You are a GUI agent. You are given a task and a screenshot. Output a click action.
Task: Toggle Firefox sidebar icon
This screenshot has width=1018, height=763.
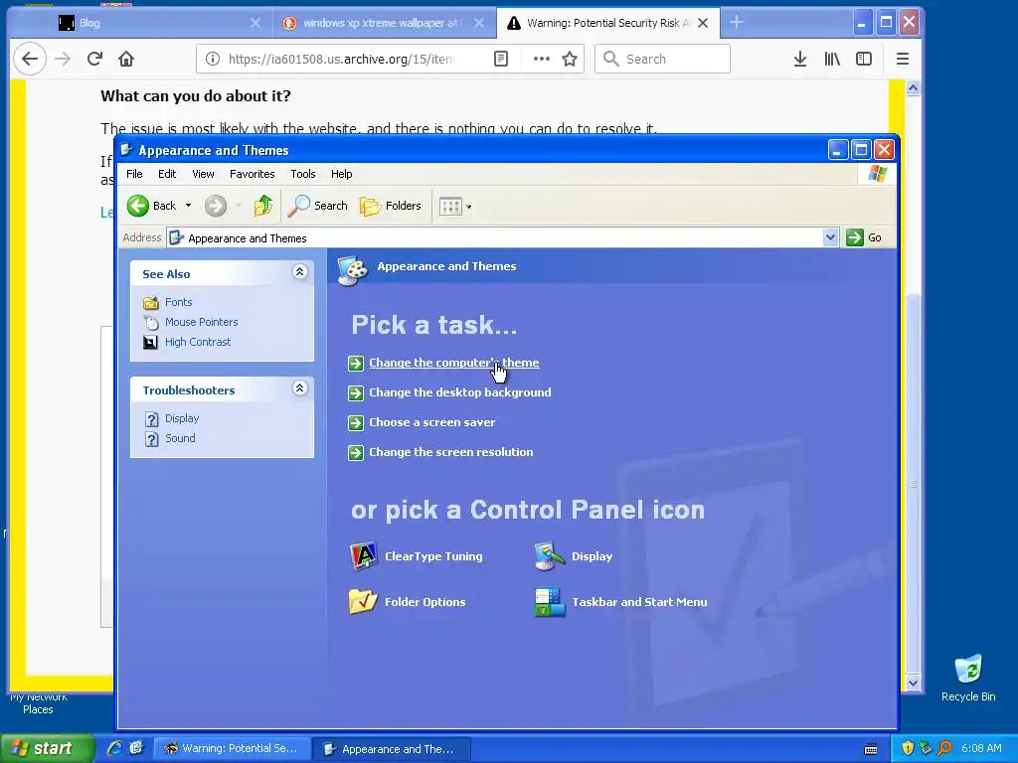click(864, 59)
